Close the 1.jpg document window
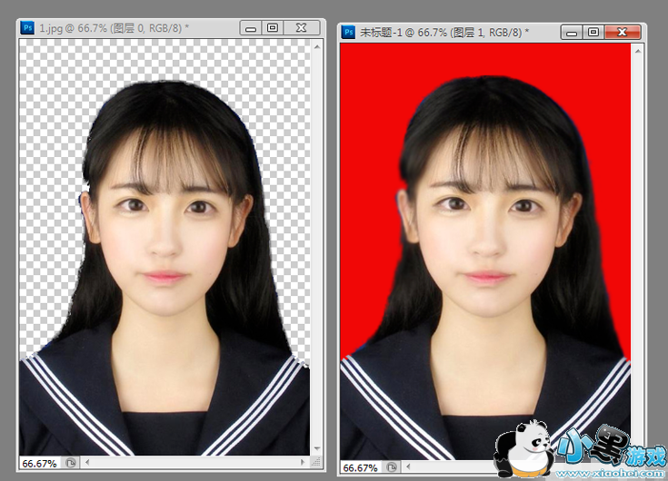The width and height of the screenshot is (668, 481). 302,28
